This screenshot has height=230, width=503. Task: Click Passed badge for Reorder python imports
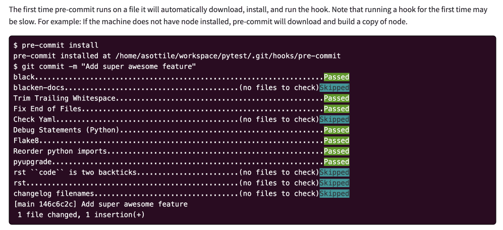point(336,151)
